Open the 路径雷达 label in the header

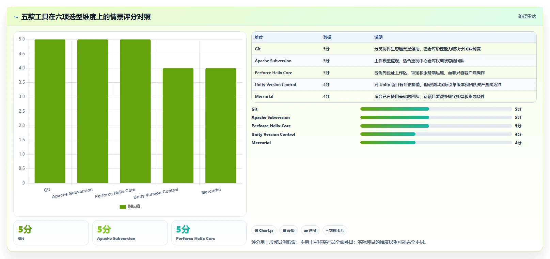527,16
